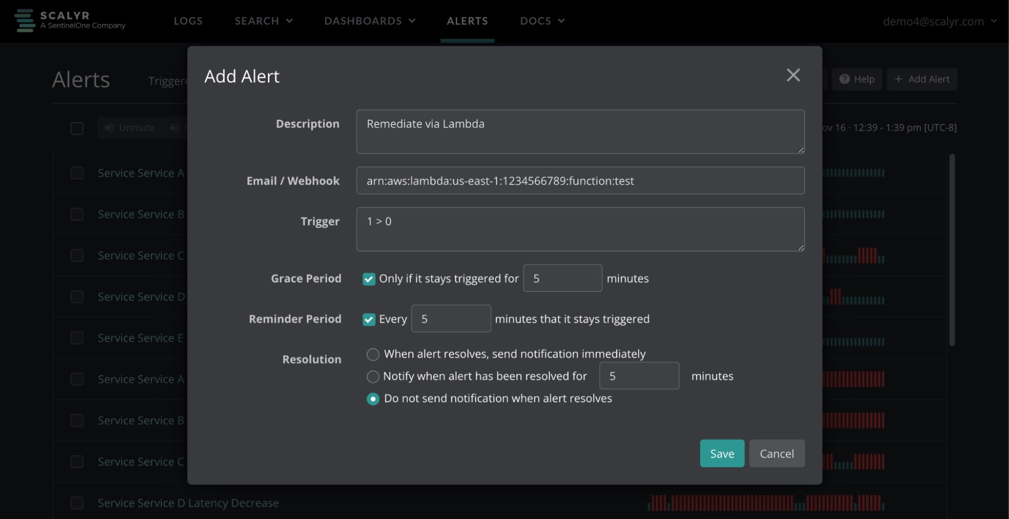Click the Email / Webhook input field
Screen dimensions: 1009x519
click(x=580, y=181)
